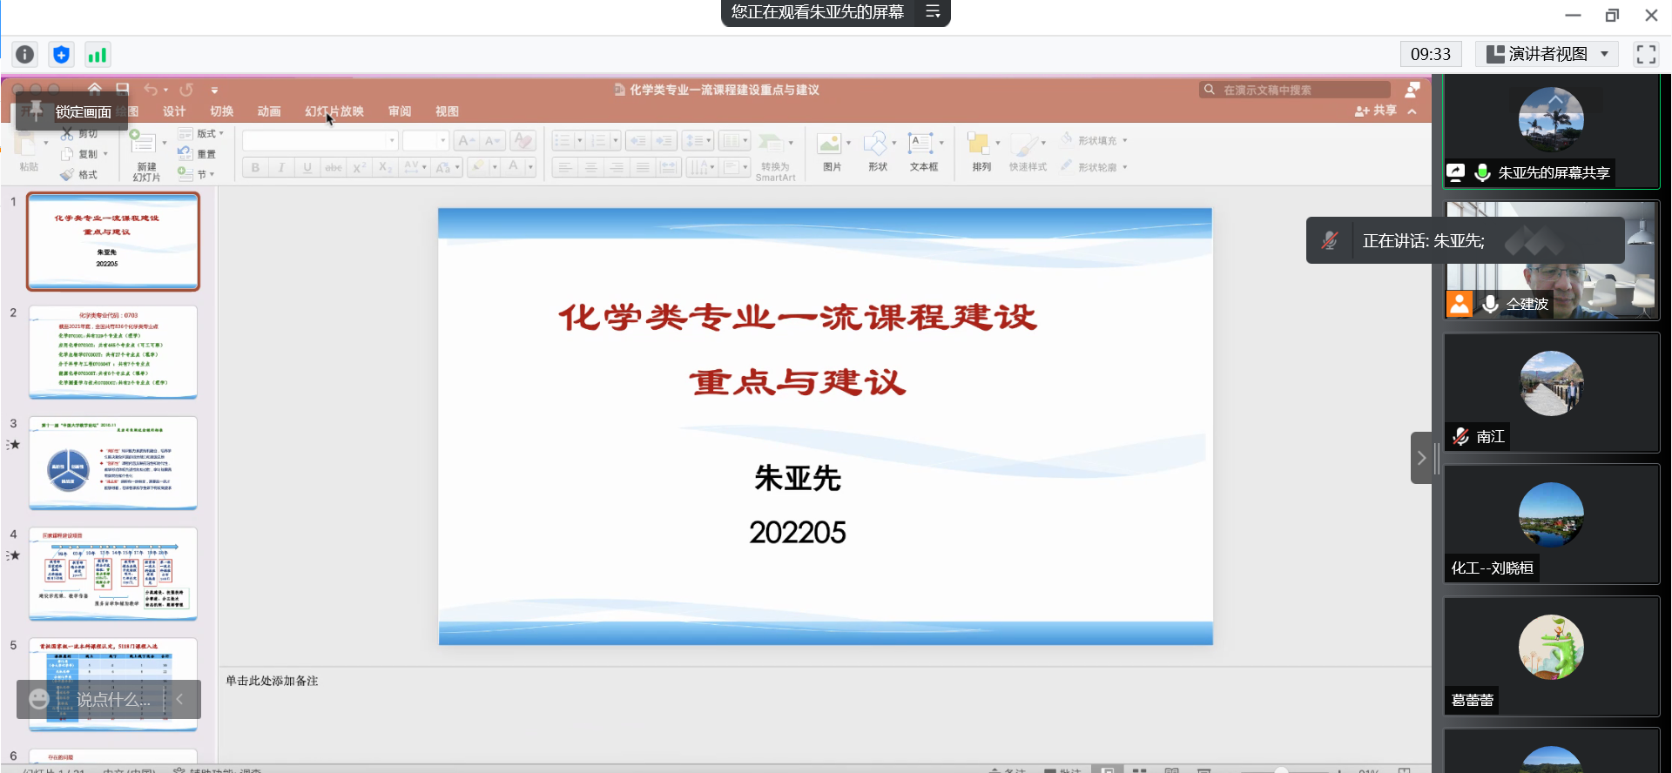Select slide 3 thumbnail with pie chart
1672x773 pixels.
click(113, 462)
